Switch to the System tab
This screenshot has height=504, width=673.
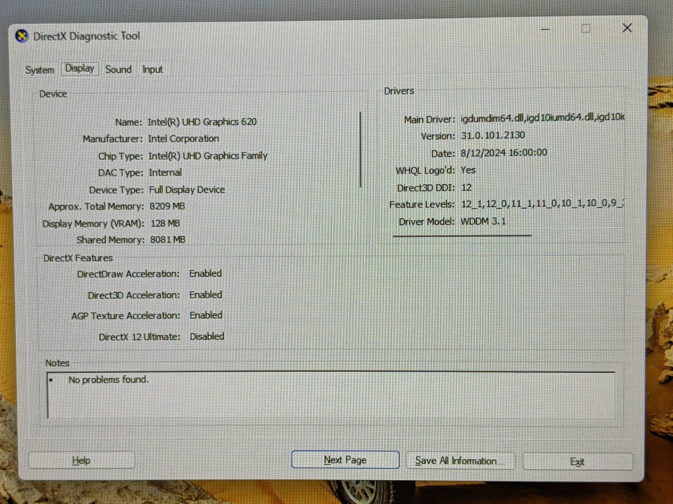pyautogui.click(x=40, y=70)
